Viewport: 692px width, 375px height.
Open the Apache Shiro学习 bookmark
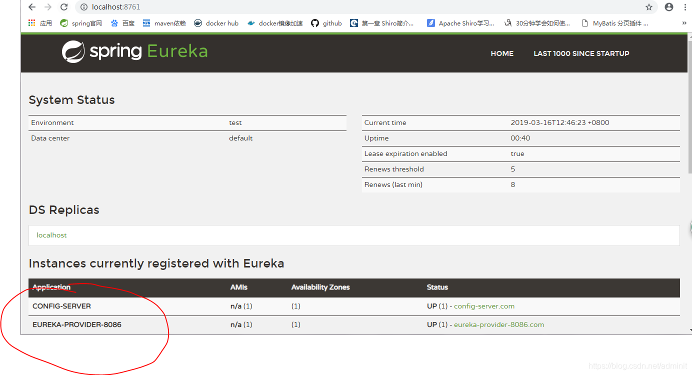point(460,23)
